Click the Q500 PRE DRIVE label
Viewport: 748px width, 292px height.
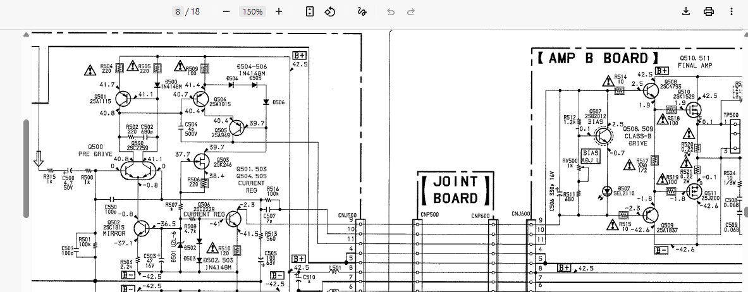[x=95, y=150]
